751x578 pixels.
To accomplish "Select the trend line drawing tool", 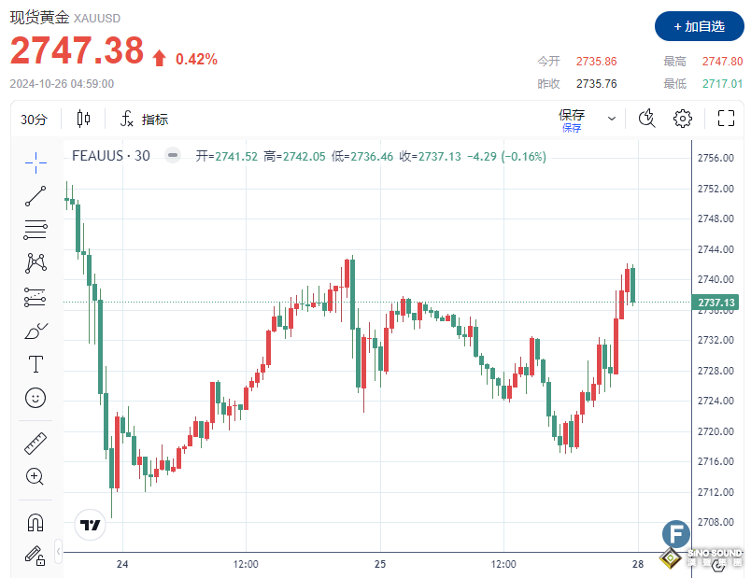I will 35,196.
